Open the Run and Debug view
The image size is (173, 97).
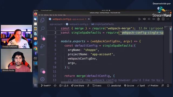click(x=42, y=46)
